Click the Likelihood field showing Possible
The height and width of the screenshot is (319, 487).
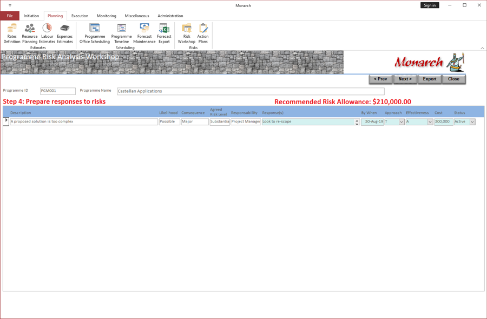169,121
